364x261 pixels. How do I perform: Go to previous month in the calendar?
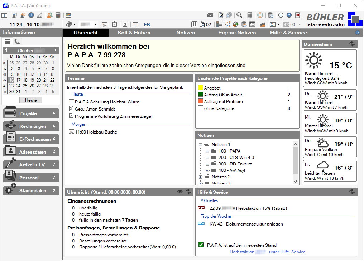point(6,50)
